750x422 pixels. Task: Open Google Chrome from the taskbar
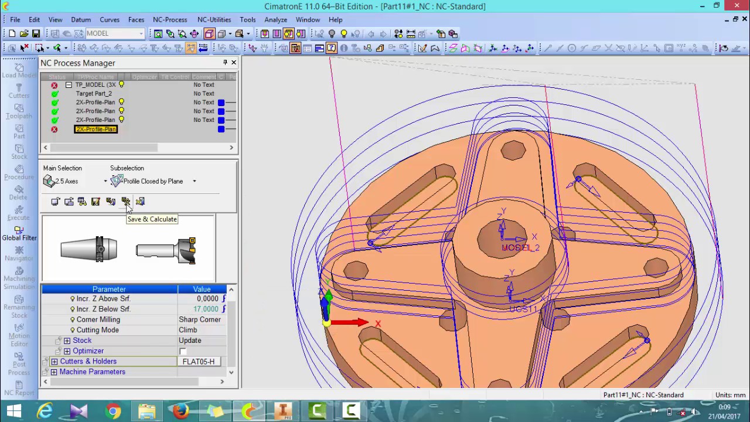pos(113,411)
